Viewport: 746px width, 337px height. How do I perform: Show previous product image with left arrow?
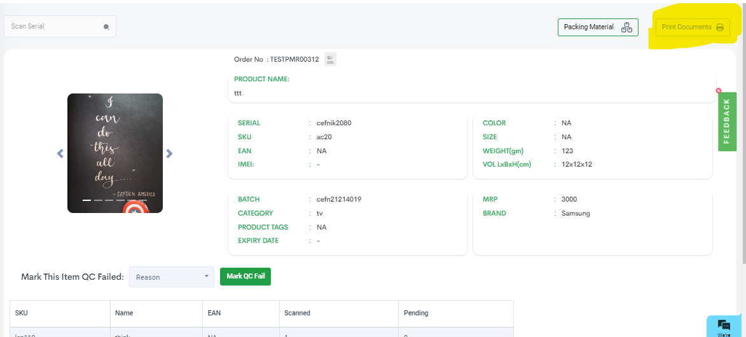click(60, 153)
